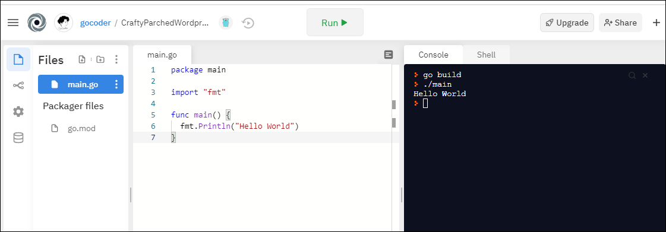Select the main.go editor tab
Viewport: 666px width, 232px height.
[x=162, y=55]
